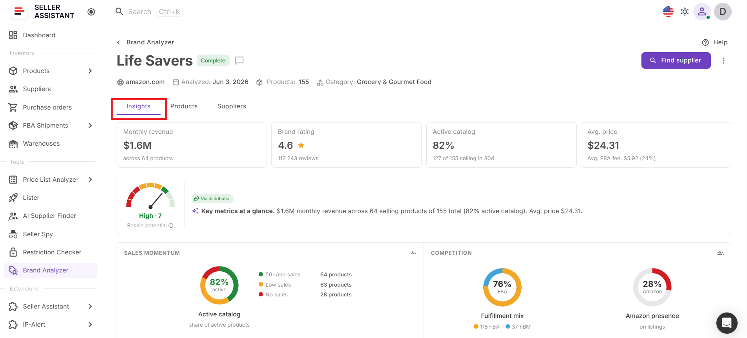The image size is (747, 338).
Task: Click the search magnifier icon
Action: point(119,11)
